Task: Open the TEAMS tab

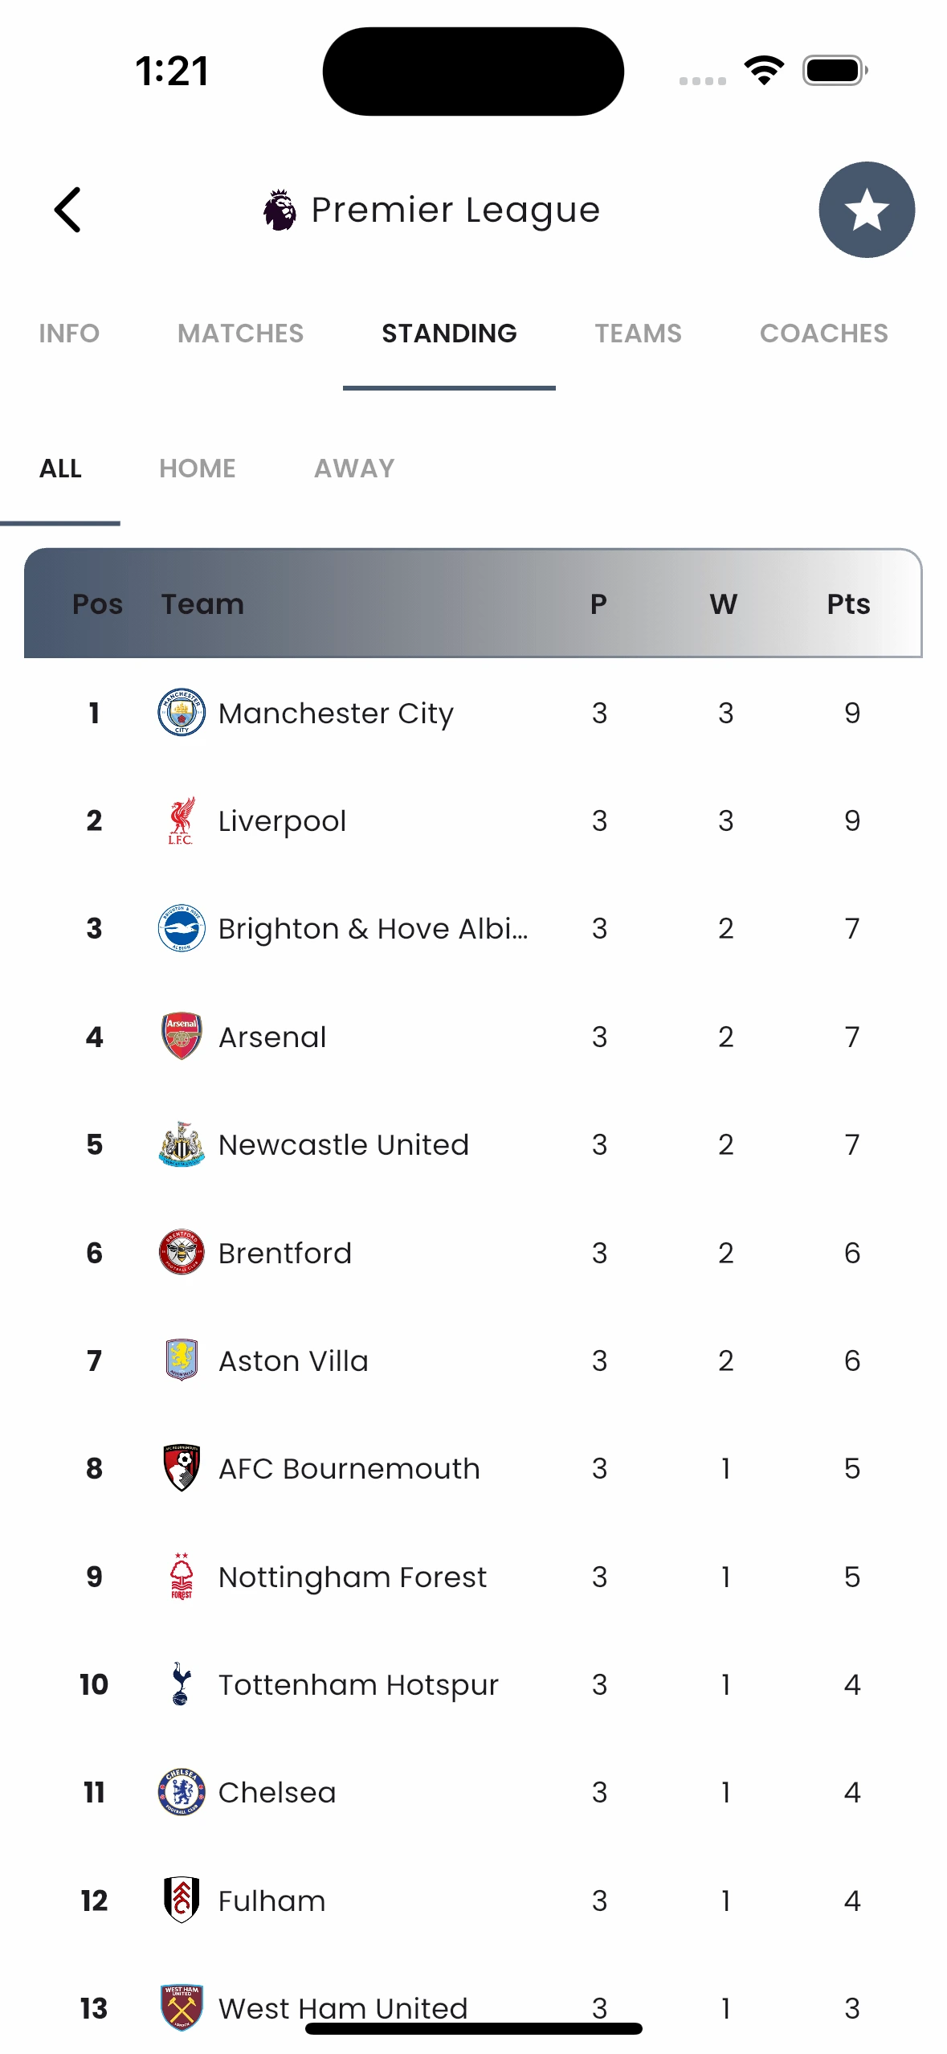Action: coord(638,333)
